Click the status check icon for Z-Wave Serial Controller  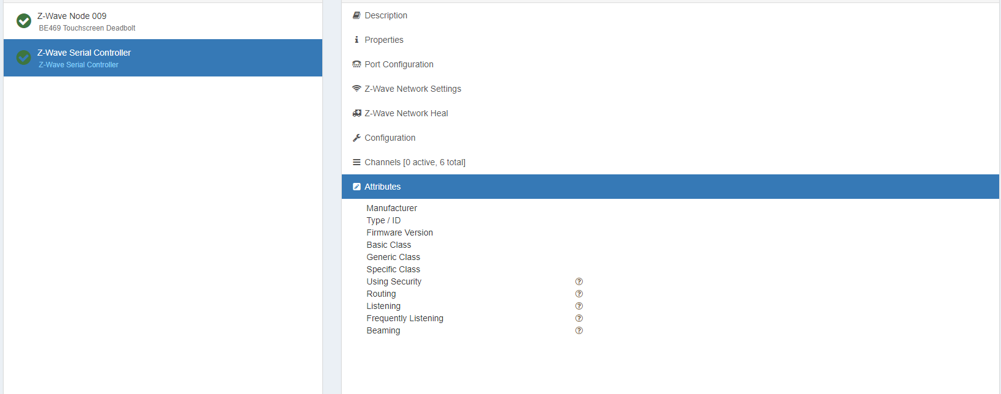[24, 58]
